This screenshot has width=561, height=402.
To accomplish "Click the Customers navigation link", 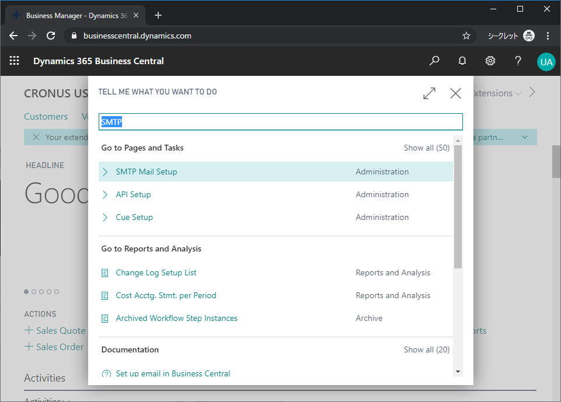I will coord(46,117).
